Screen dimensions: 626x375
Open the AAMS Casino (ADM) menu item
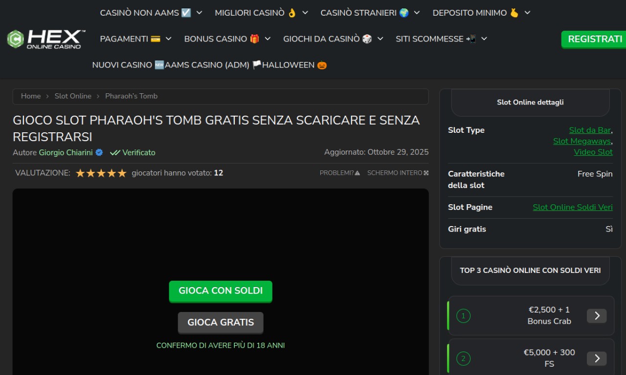pyautogui.click(x=213, y=65)
